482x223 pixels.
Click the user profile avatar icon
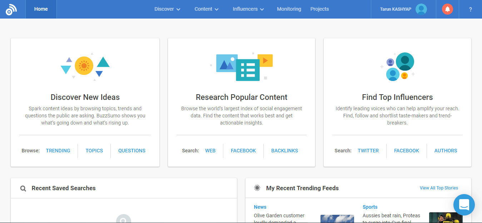point(421,9)
